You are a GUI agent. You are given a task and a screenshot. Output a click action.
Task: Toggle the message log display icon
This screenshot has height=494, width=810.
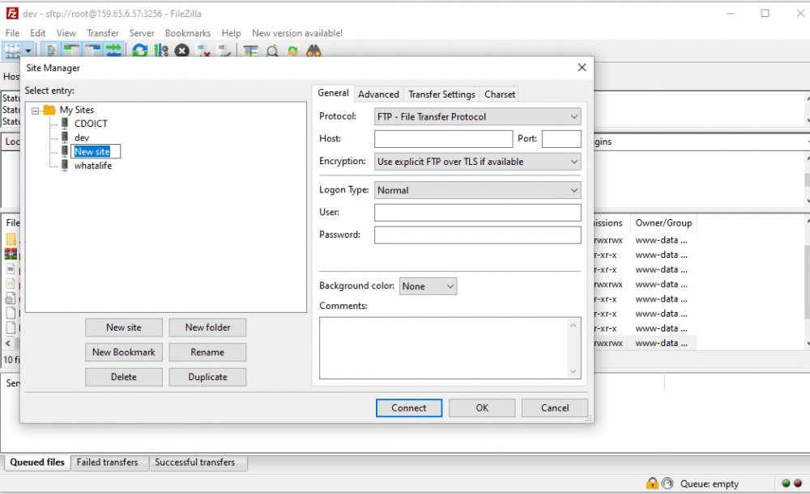[51, 51]
